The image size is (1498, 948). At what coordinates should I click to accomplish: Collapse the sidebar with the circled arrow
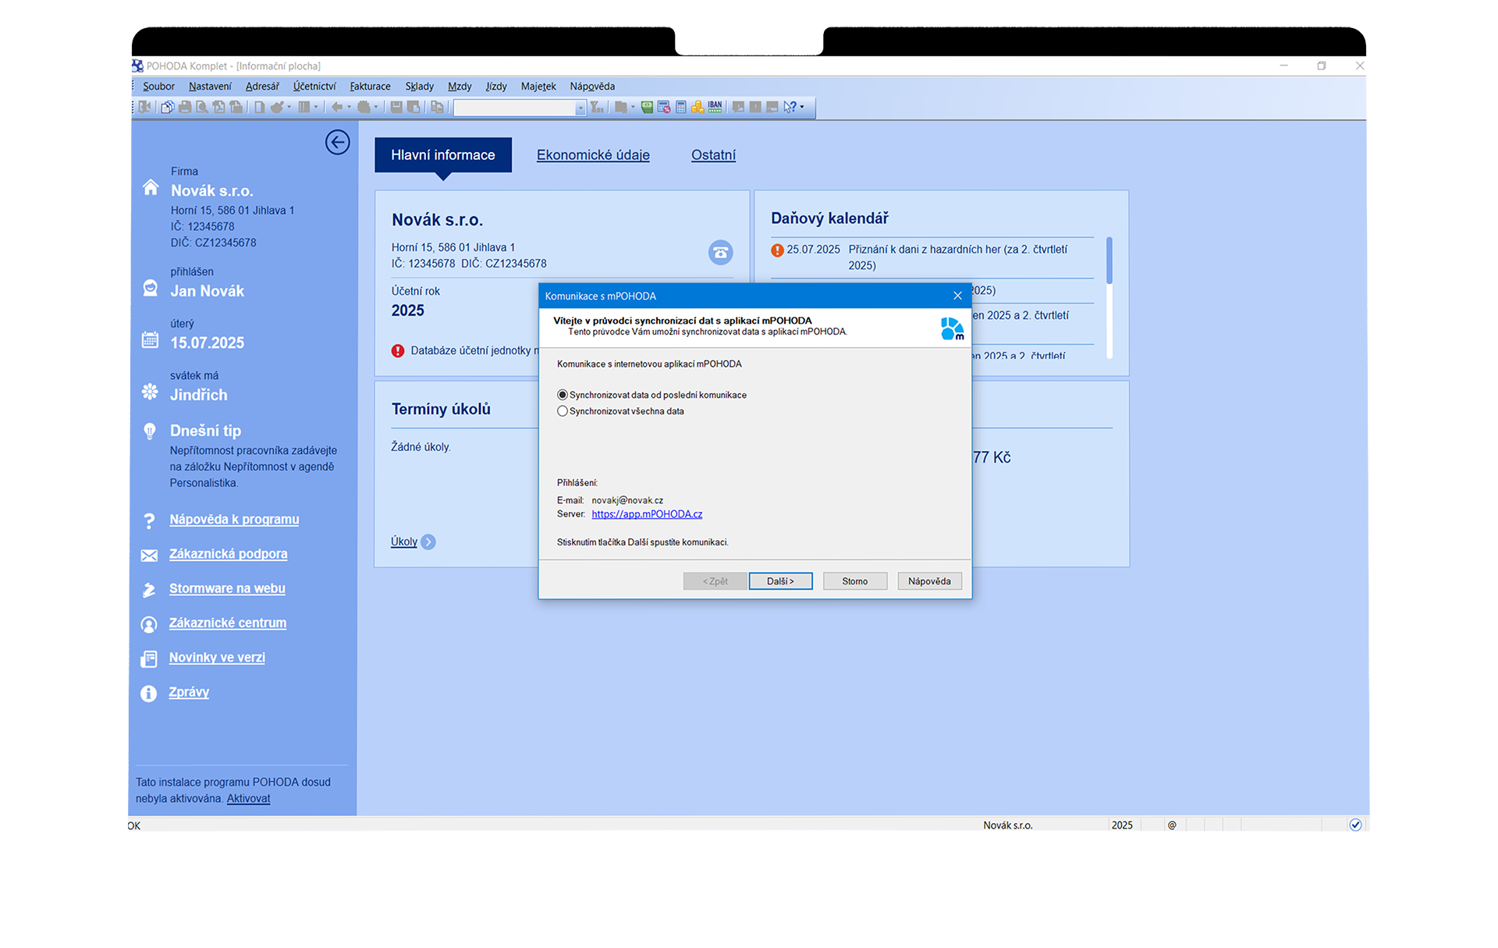[337, 142]
